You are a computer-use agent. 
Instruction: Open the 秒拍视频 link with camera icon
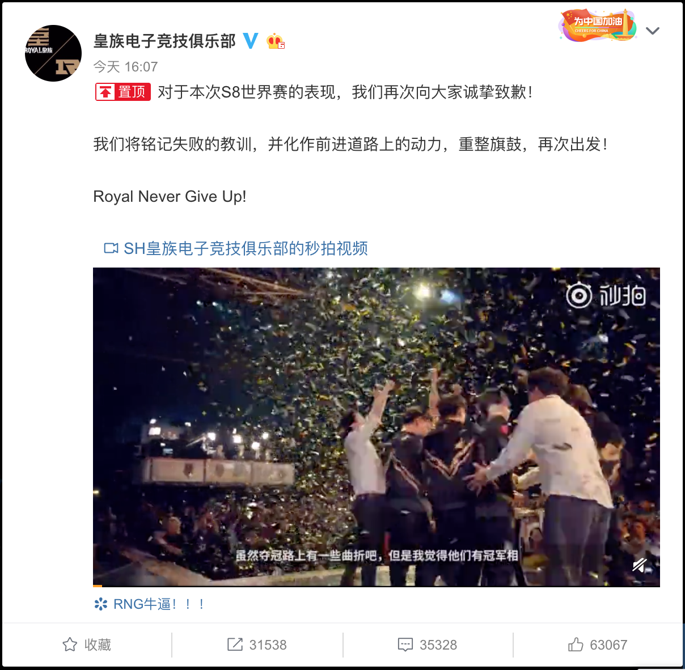point(236,248)
